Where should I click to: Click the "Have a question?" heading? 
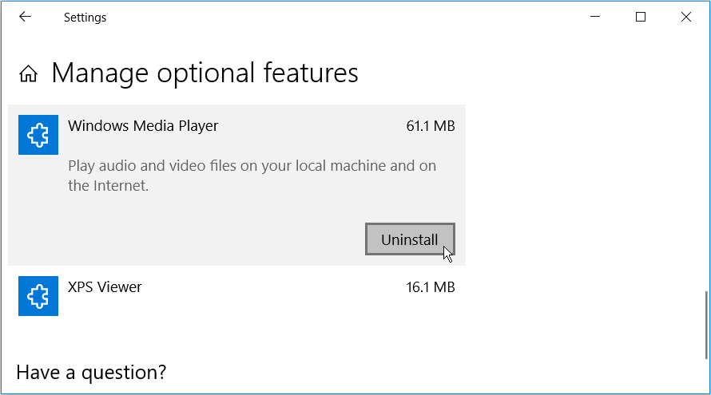(x=91, y=372)
